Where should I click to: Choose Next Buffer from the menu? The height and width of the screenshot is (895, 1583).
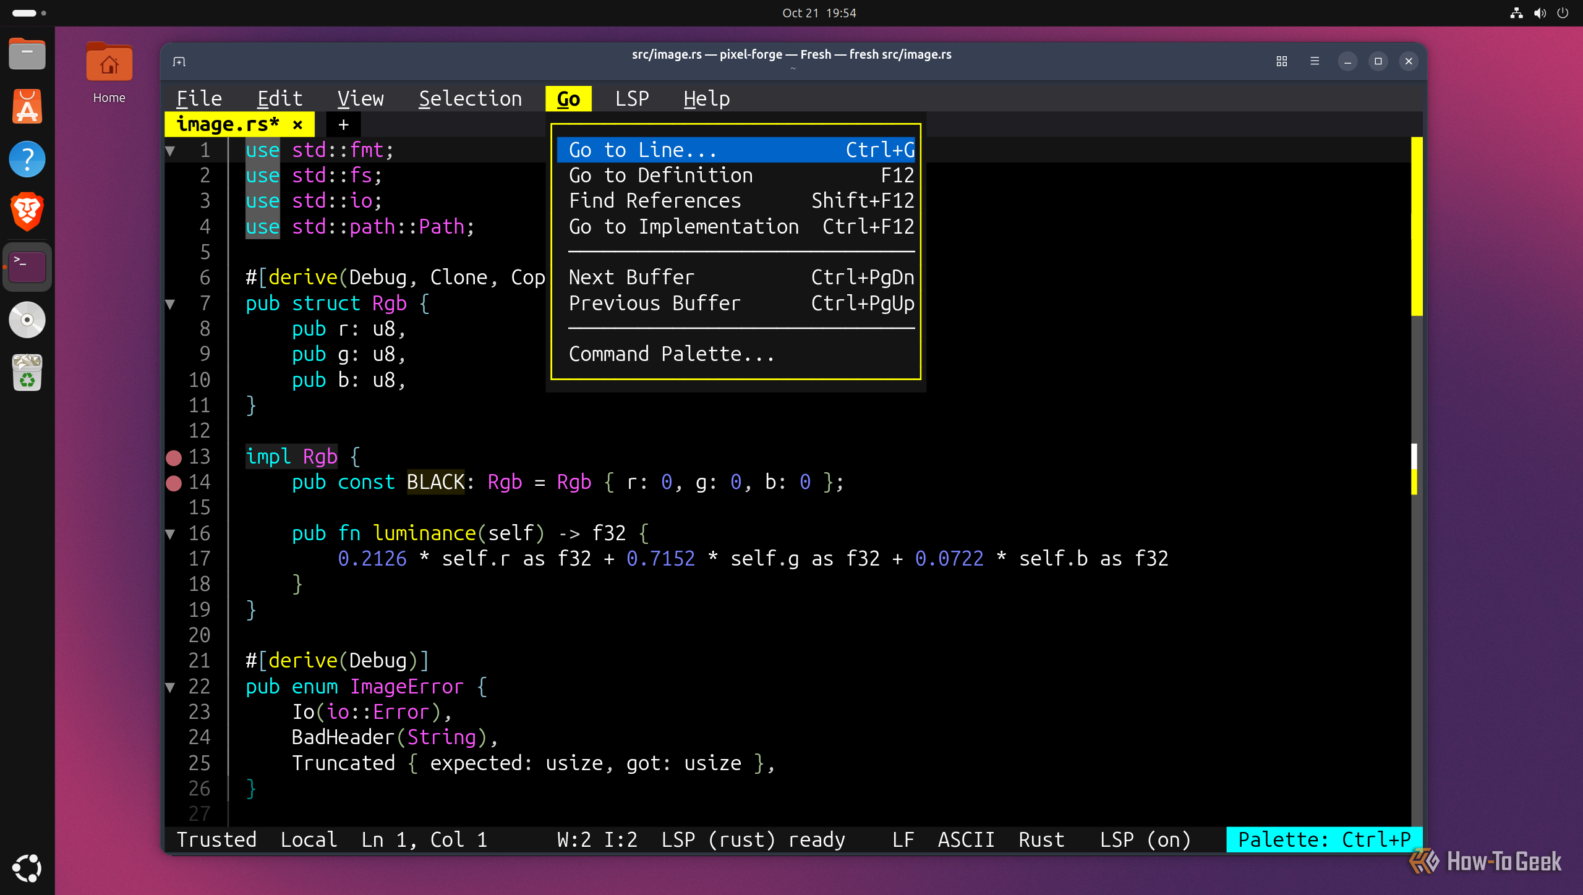tap(736, 277)
